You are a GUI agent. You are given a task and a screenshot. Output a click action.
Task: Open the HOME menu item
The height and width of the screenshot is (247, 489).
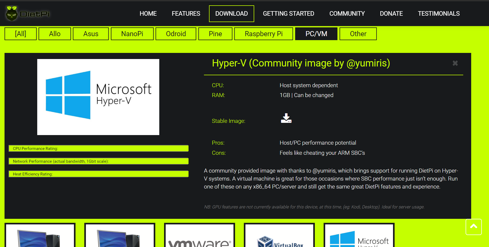click(x=148, y=14)
